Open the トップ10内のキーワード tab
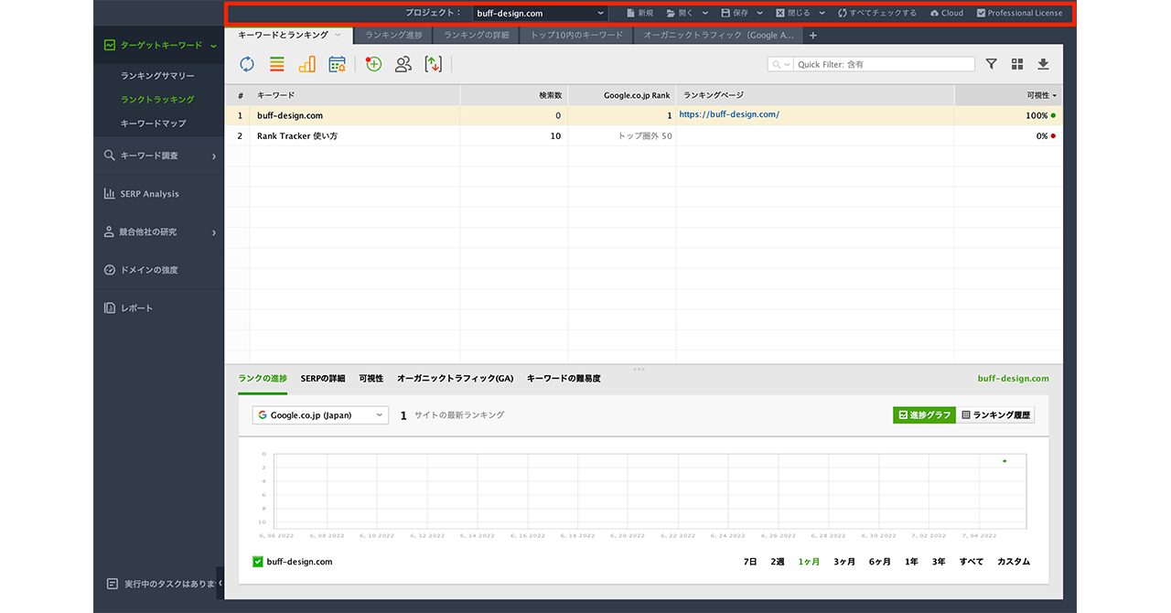The image size is (1171, 613). [576, 36]
